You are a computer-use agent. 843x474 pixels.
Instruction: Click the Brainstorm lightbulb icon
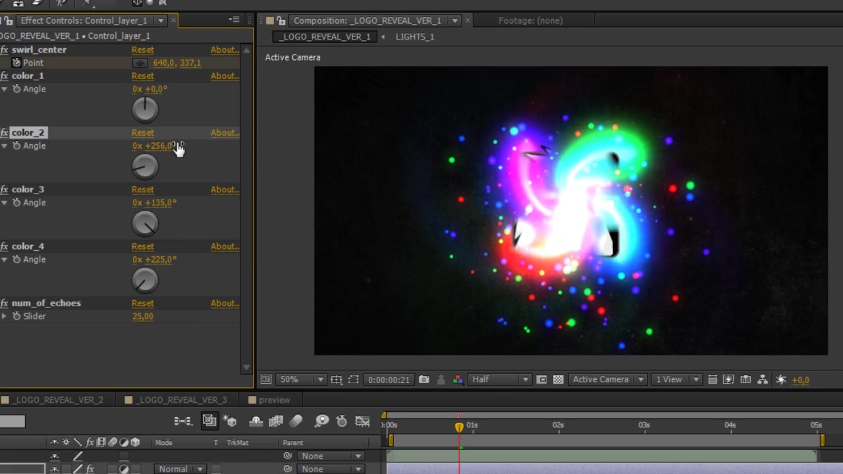(x=321, y=421)
